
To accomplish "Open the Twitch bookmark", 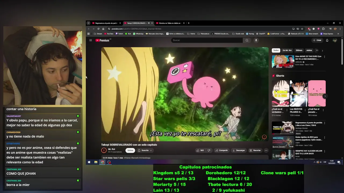I will tap(119, 34).
